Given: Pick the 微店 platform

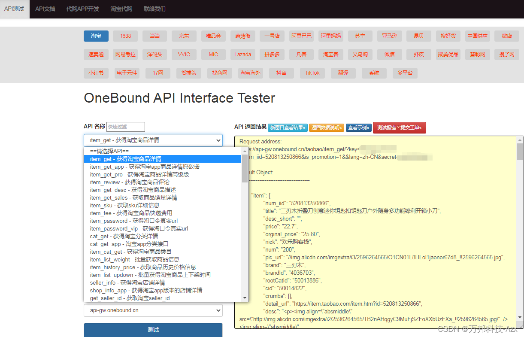Looking at the screenshot, I should click(x=507, y=36).
